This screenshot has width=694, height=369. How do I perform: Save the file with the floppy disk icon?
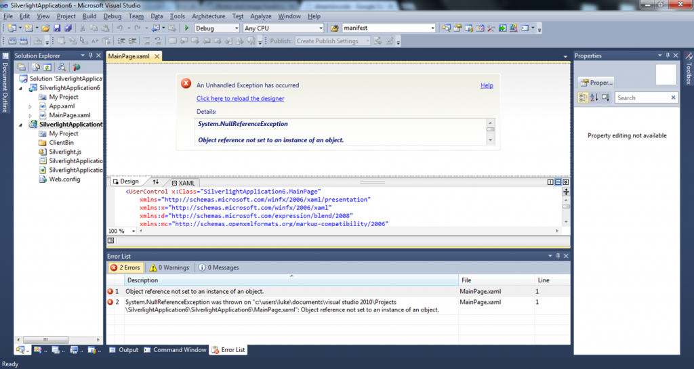pyautogui.click(x=57, y=28)
